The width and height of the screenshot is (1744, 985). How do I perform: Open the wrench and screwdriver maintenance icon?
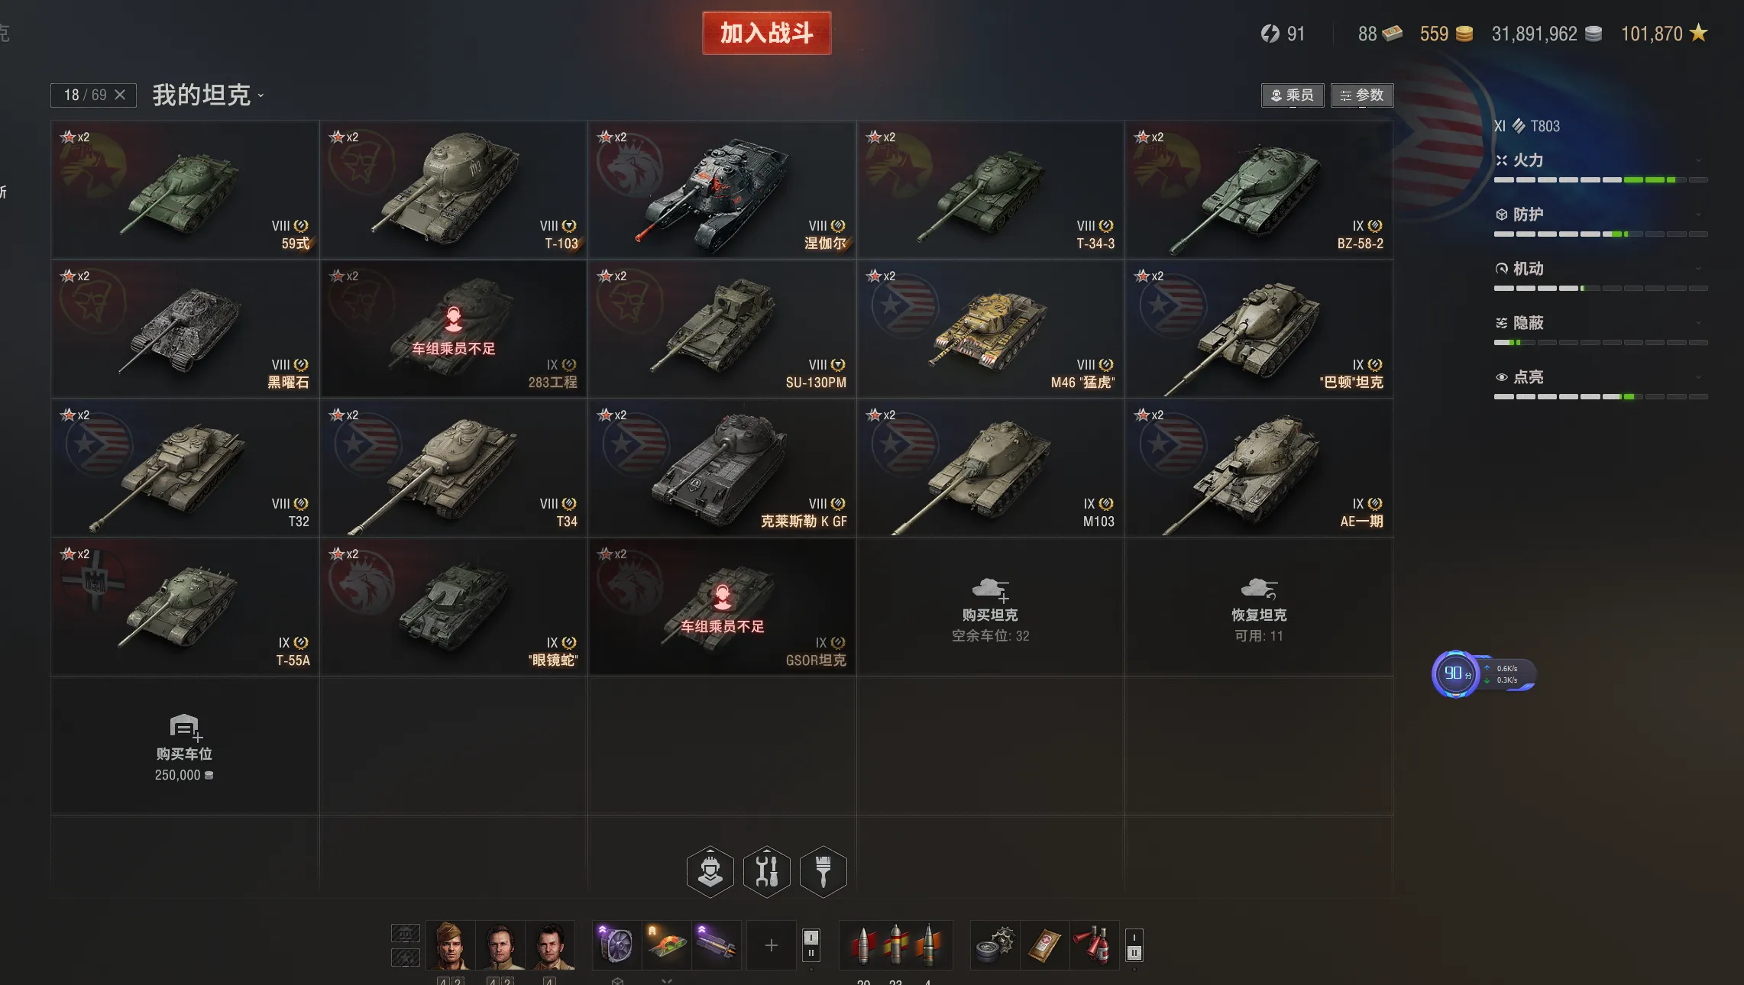coord(766,871)
